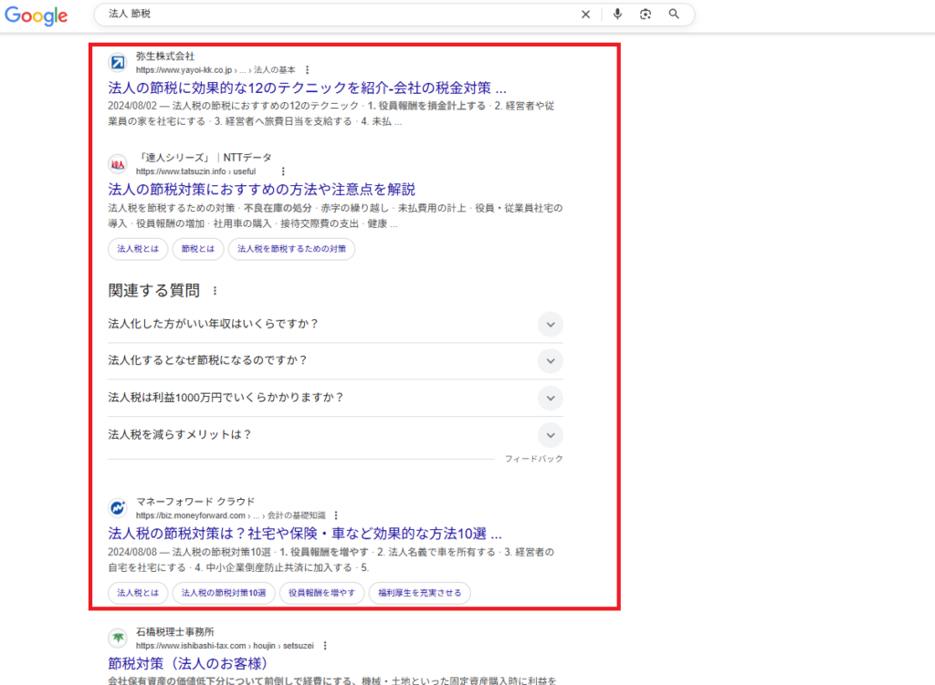Click the マネーフォワード クラウド site name

[x=195, y=502]
